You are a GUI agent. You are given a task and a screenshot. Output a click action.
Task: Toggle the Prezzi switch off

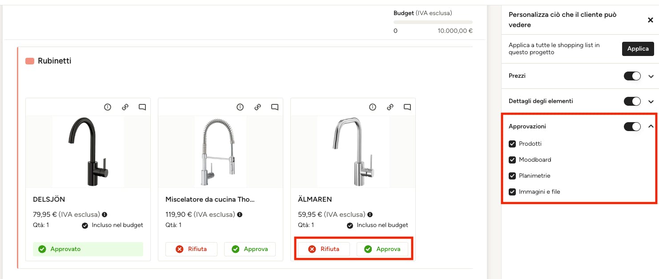[x=632, y=76]
